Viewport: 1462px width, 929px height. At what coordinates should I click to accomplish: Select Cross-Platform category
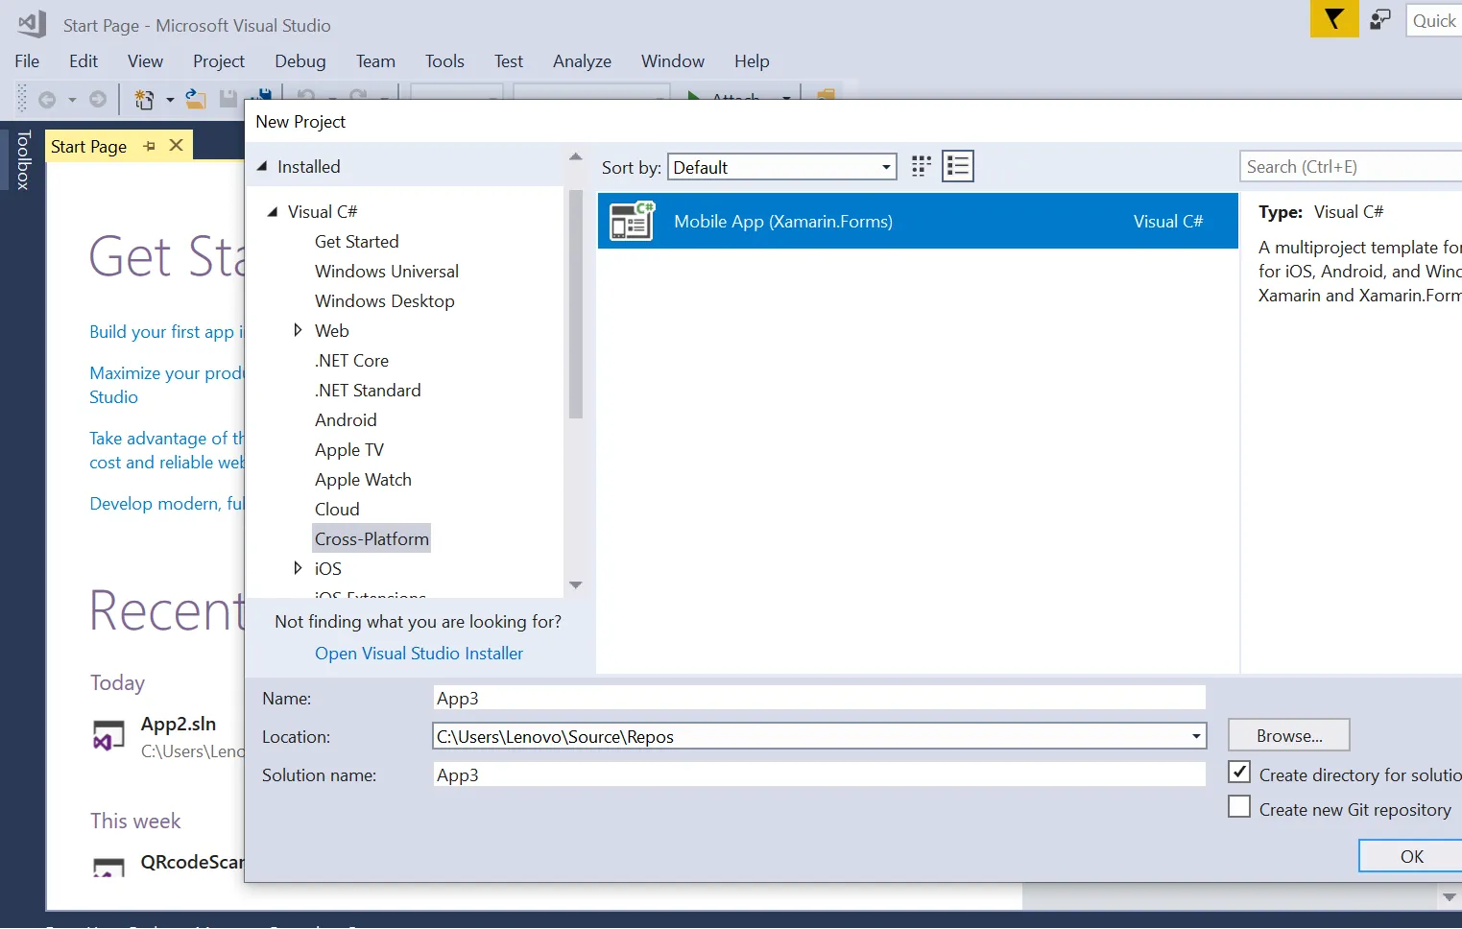(371, 538)
